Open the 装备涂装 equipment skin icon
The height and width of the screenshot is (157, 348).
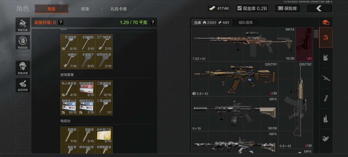pos(23,68)
